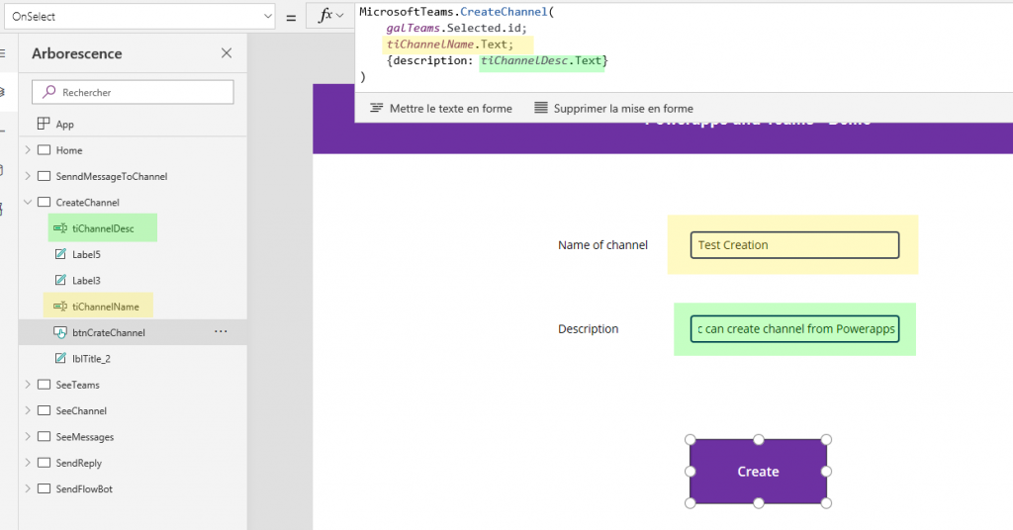Click the format text icon
The image size is (1013, 530).
(376, 108)
